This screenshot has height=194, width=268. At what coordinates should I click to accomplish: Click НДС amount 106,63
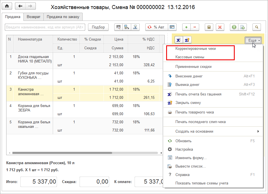(144, 114)
